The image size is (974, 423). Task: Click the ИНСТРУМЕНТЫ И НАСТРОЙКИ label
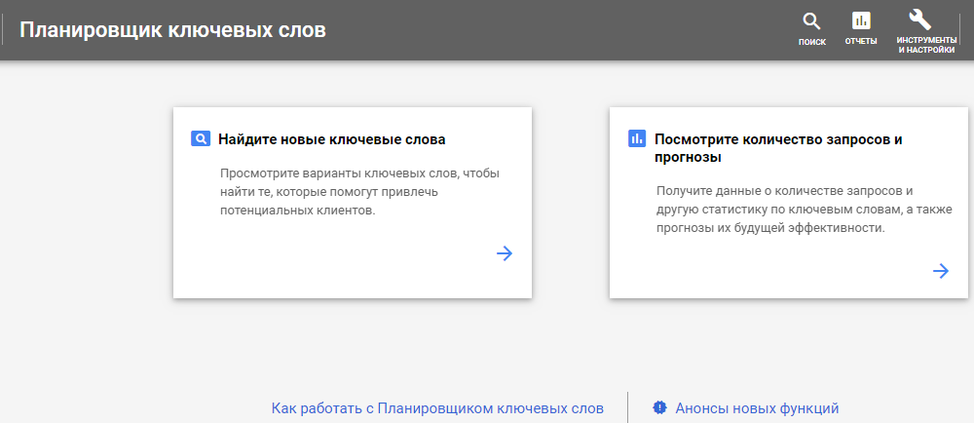click(x=926, y=46)
